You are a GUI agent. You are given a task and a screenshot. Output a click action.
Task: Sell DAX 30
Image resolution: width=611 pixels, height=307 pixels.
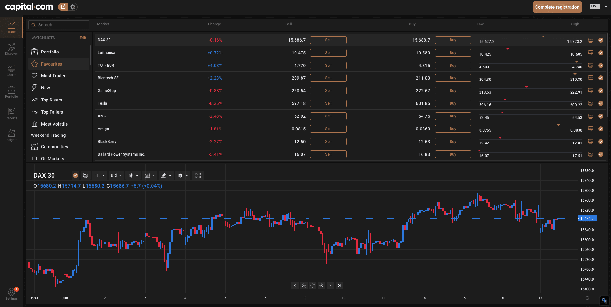328,40
